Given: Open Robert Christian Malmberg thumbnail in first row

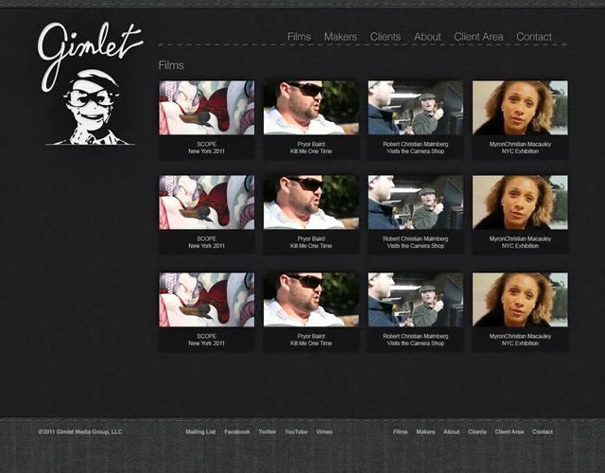Looking at the screenshot, I should click(416, 108).
